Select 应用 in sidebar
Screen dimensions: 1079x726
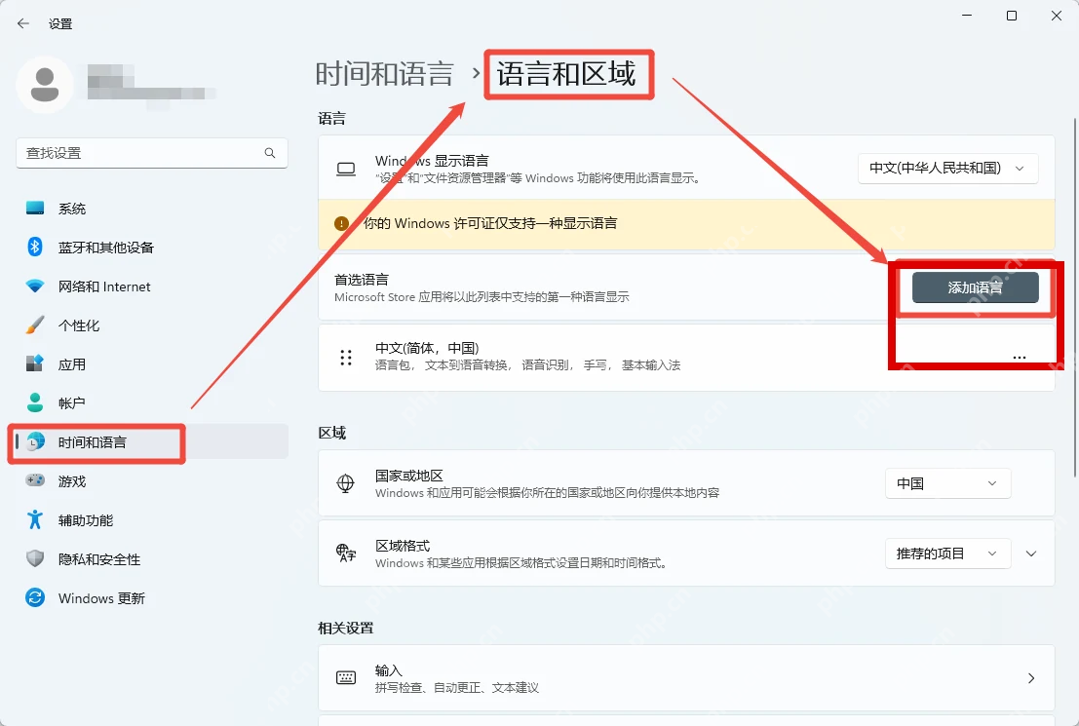(150, 364)
